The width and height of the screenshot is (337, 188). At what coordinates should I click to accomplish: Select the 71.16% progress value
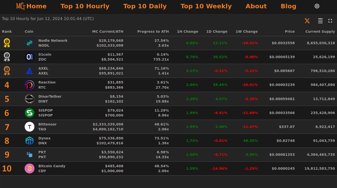click(162, 68)
